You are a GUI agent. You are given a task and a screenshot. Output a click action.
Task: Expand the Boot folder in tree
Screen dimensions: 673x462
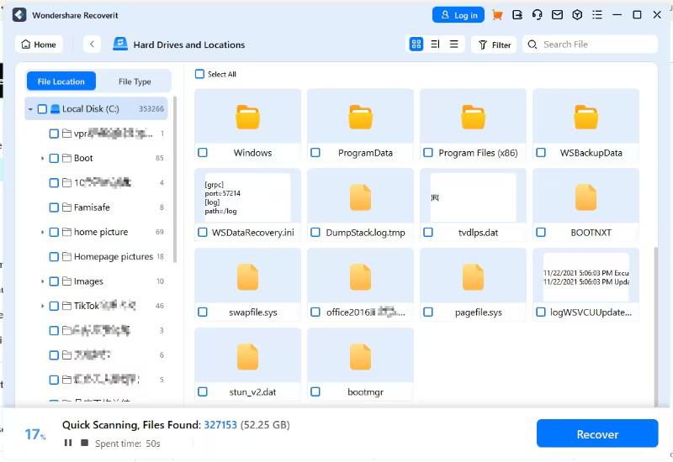point(42,158)
